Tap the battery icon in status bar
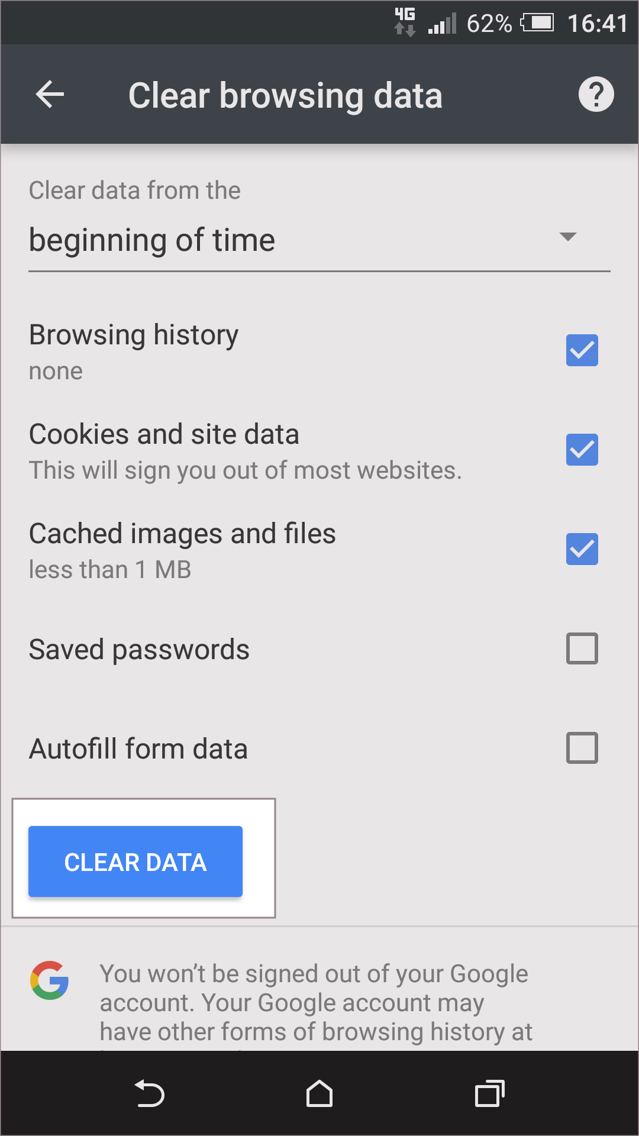This screenshot has width=639, height=1136. click(537, 23)
